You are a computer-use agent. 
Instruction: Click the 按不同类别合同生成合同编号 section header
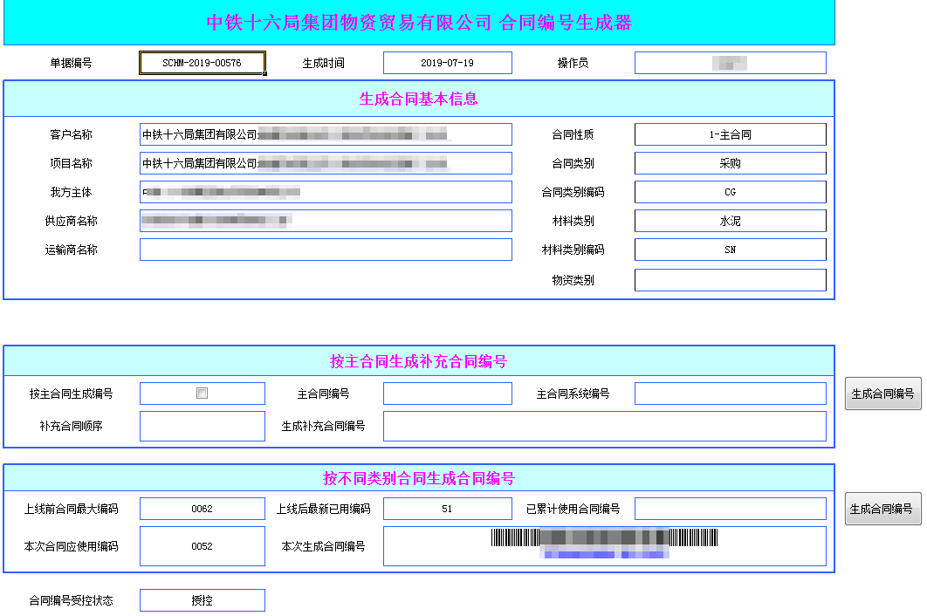tap(419, 478)
